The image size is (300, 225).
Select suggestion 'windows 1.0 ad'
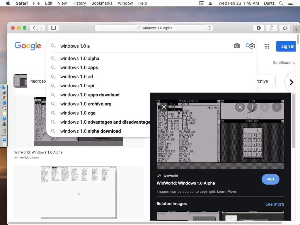(151, 76)
